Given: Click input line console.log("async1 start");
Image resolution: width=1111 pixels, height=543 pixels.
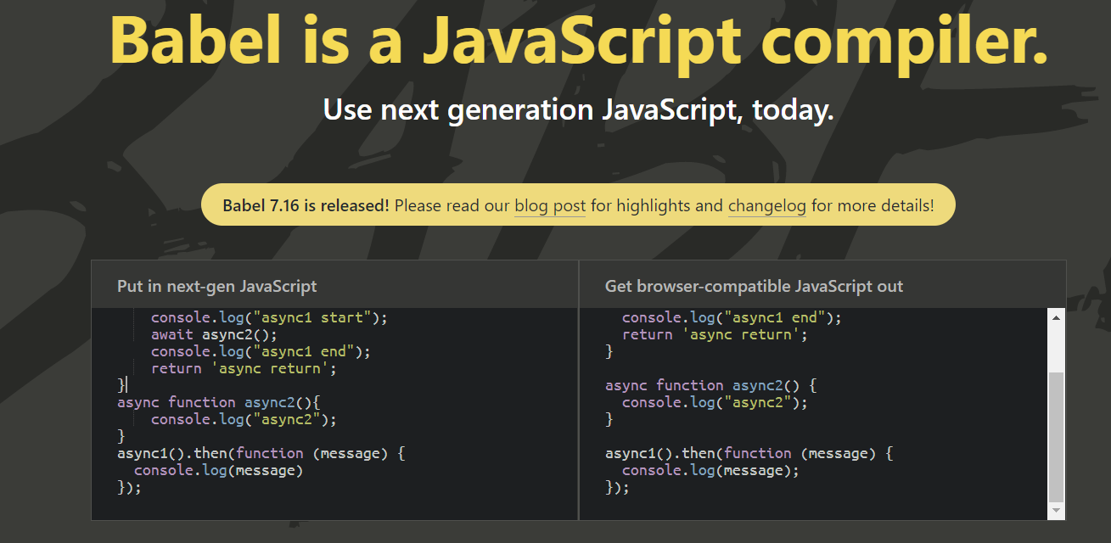Looking at the screenshot, I should [x=269, y=317].
